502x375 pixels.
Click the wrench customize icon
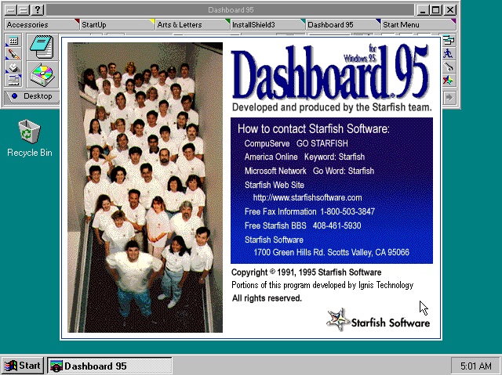coord(449,67)
